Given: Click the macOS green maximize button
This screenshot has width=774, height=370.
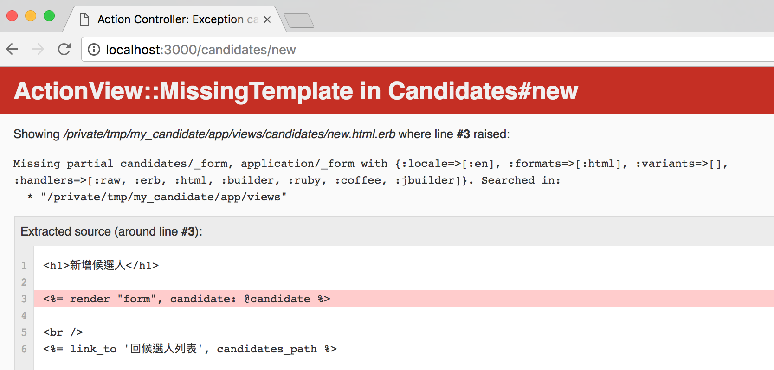Looking at the screenshot, I should pos(49,16).
